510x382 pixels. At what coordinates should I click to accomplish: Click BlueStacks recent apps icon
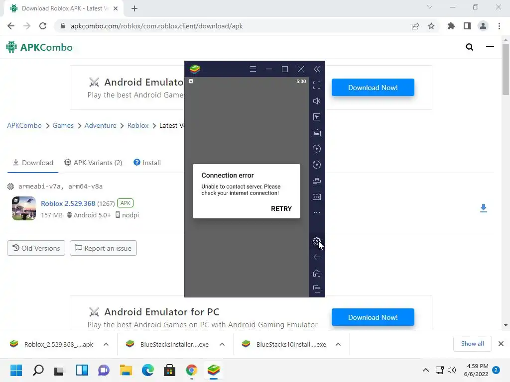pos(316,289)
